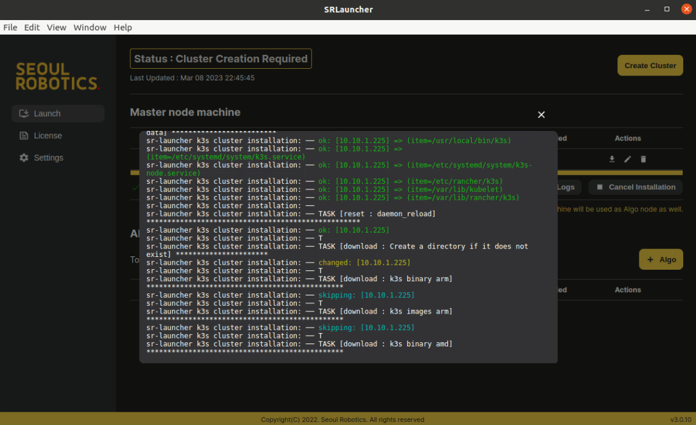Click the plus icon on Algo button
Screen dimensions: 696x425
[x=650, y=259]
